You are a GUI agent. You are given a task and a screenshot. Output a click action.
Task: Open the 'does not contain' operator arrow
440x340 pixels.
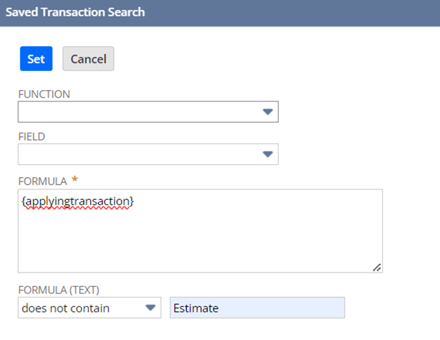click(150, 308)
